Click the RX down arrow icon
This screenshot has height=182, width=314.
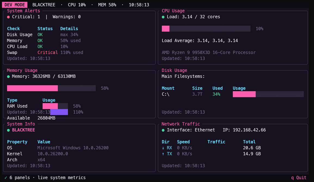163,148
